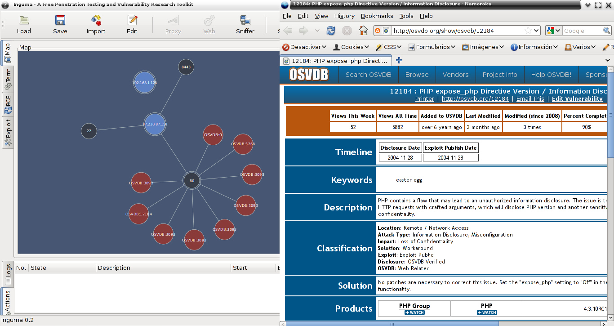Click the WATCH button under PHP Group
Screen dimensions: 614x326
pyautogui.click(x=414, y=313)
